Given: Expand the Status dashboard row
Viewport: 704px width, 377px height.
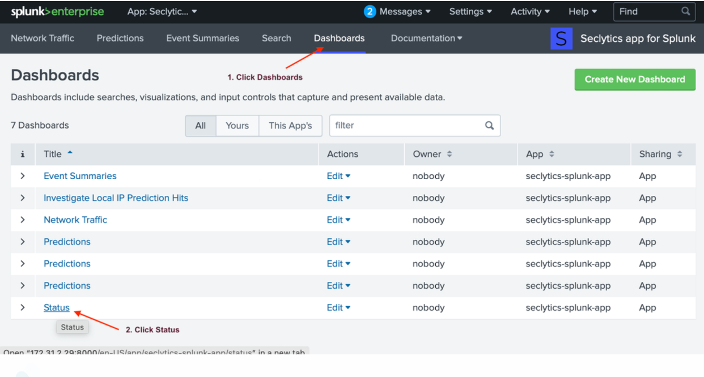Looking at the screenshot, I should point(23,307).
